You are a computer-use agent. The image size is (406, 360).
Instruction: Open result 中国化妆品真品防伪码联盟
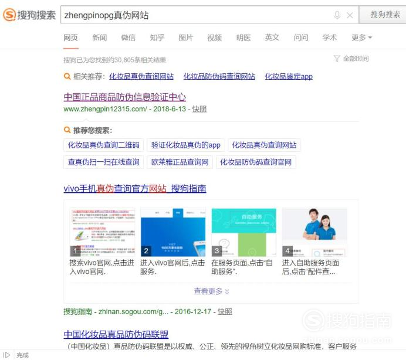[x=116, y=334]
